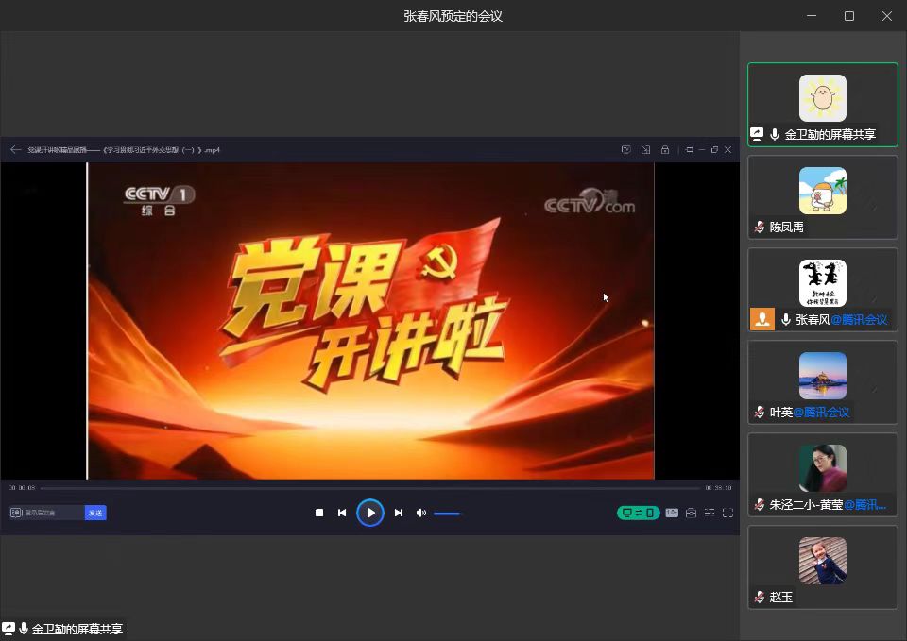Click the bottom-left 金卫勤的屏幕共享 label
The height and width of the screenshot is (641, 907).
(x=77, y=629)
